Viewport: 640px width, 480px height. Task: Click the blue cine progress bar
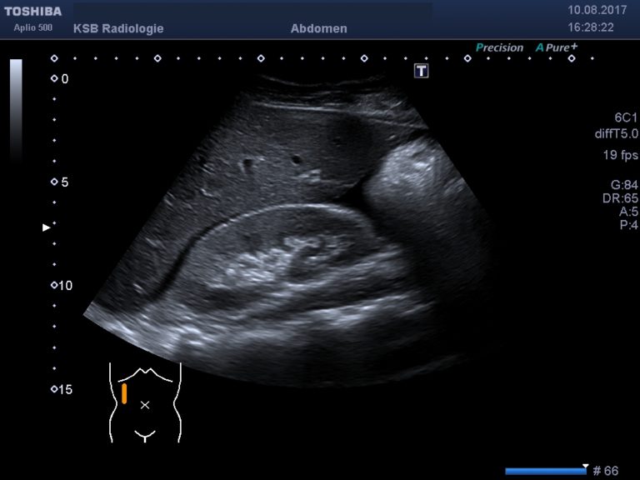point(546,471)
